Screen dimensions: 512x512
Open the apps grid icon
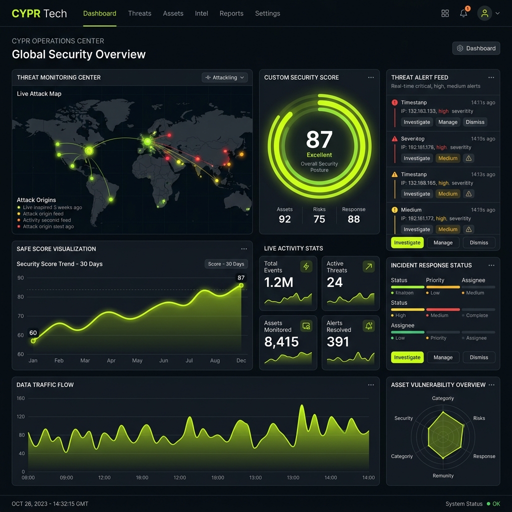445,13
